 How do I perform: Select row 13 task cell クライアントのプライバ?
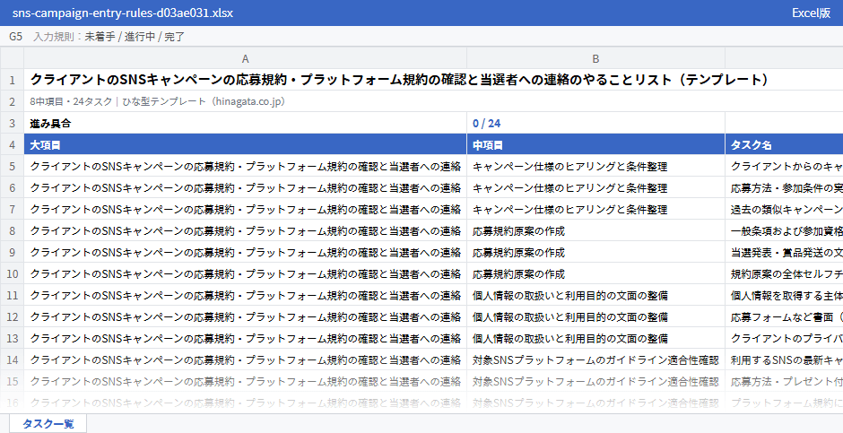tap(784, 338)
